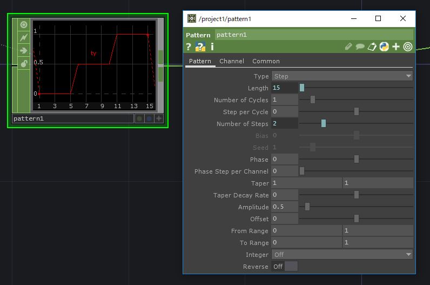Screen dimensions: 430x285
Task: Click the Amplitude slider handle
Action: (307, 207)
